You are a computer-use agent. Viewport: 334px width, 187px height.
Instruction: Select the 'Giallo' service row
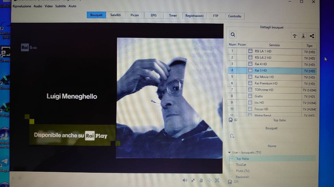272,96
